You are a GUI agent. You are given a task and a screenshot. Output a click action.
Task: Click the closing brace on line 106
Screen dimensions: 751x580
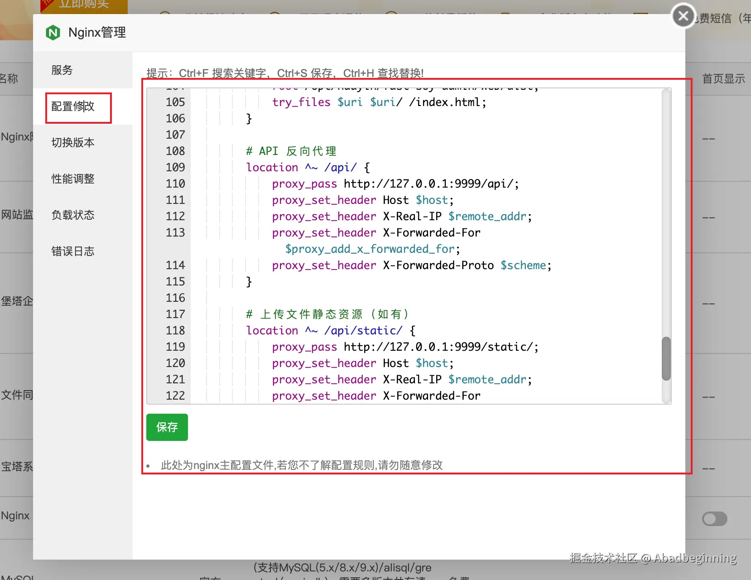click(x=249, y=118)
